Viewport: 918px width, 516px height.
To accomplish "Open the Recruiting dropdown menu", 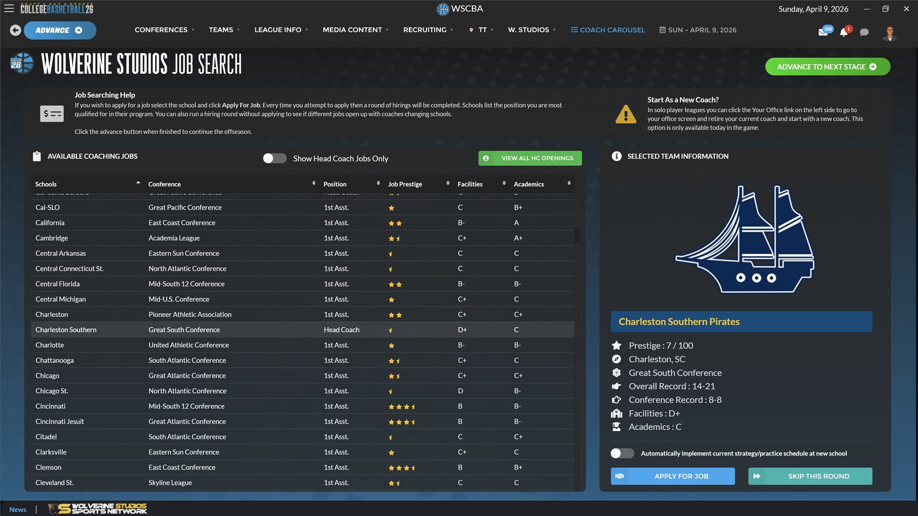I will point(425,30).
